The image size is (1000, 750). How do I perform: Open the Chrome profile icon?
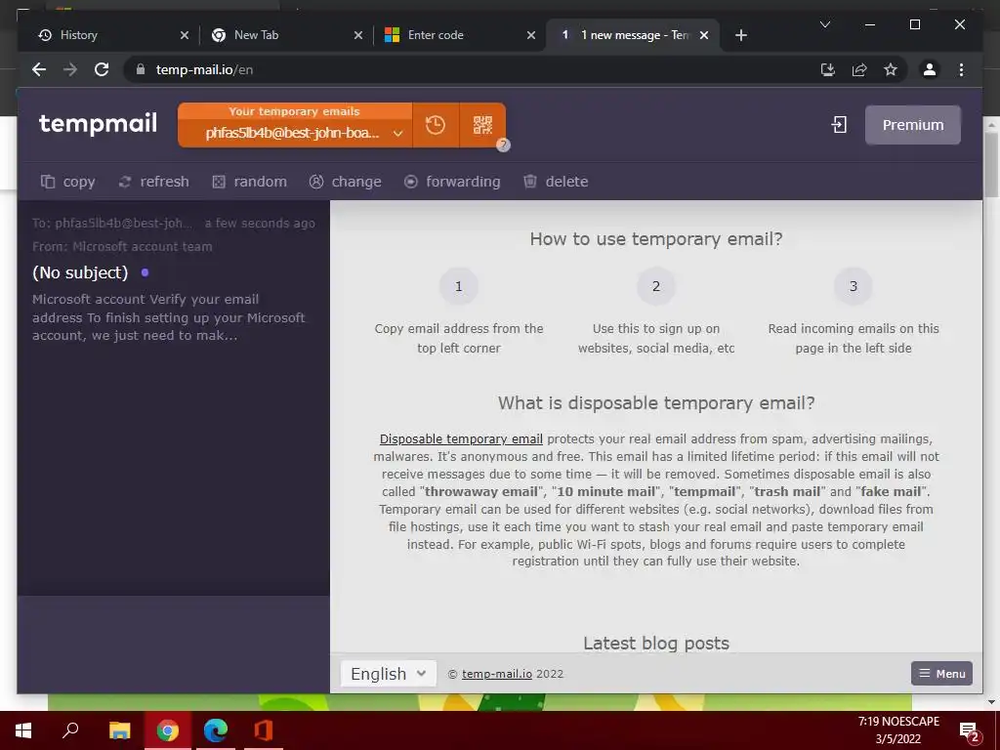(x=930, y=69)
